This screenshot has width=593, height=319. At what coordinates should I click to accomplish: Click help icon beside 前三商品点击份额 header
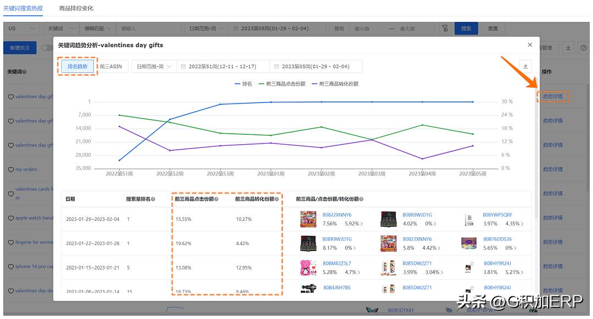point(215,200)
